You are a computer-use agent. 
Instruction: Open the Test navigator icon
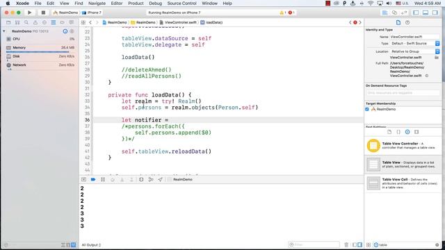coord(44,22)
